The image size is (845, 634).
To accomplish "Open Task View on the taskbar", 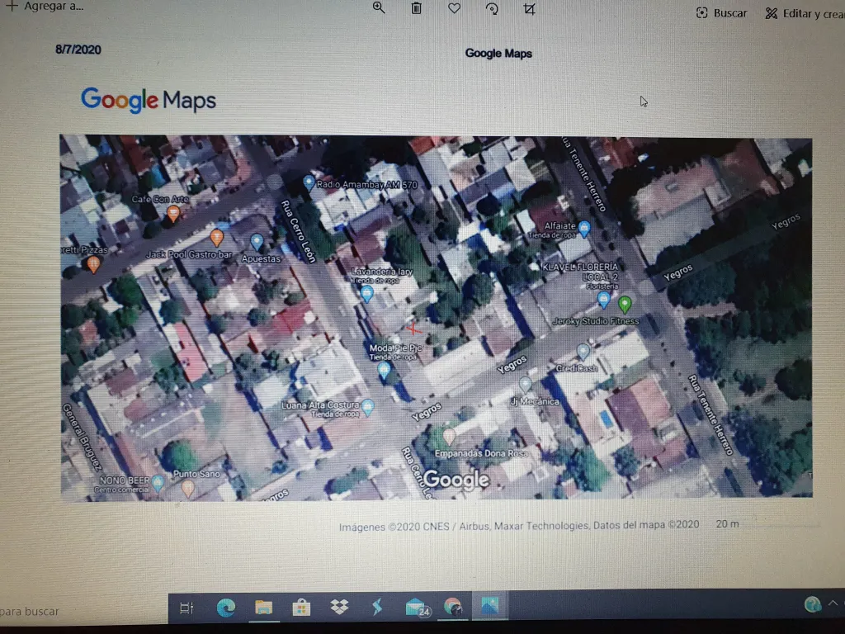I will 186,608.
